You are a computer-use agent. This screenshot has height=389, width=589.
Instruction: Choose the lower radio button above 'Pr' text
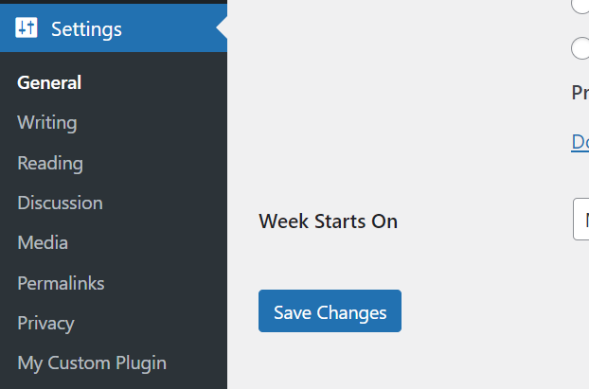tap(581, 48)
